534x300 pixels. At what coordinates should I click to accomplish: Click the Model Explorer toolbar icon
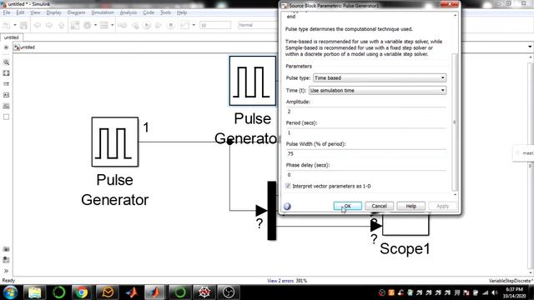[103, 25]
